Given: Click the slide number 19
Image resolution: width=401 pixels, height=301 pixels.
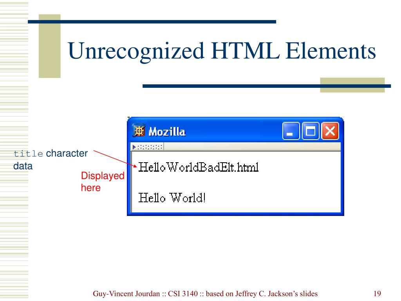Looking at the screenshot, I should [377, 294].
